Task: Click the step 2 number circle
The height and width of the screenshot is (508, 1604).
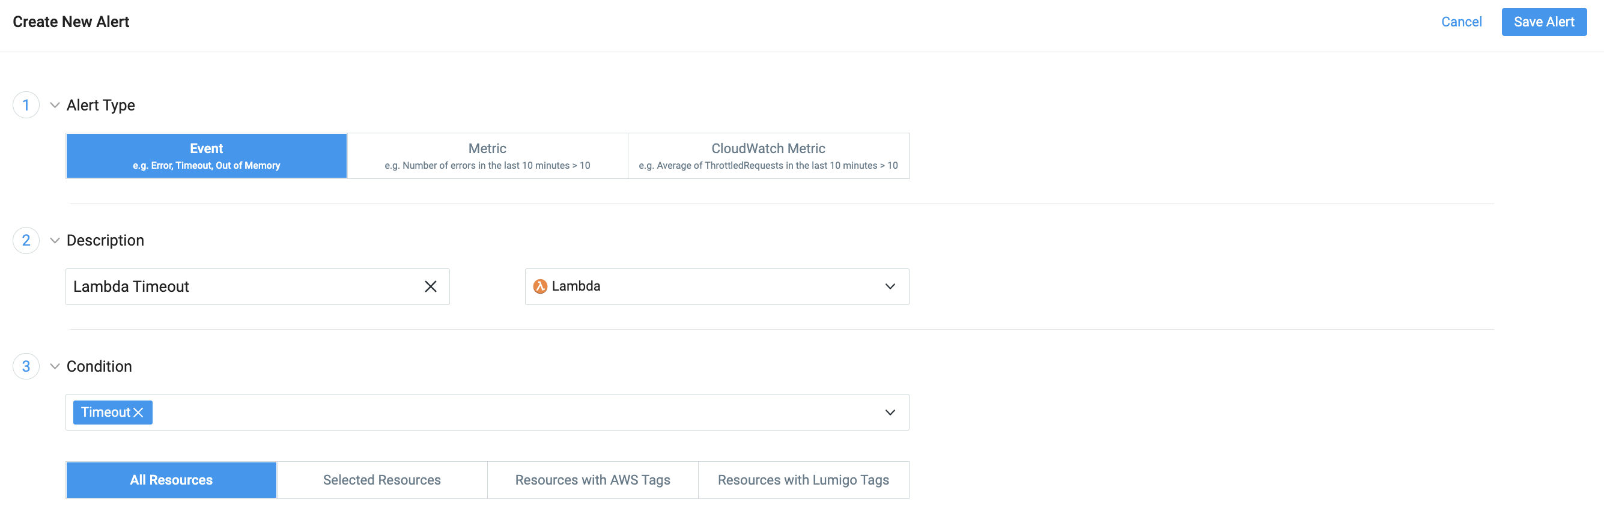Action: 26,240
